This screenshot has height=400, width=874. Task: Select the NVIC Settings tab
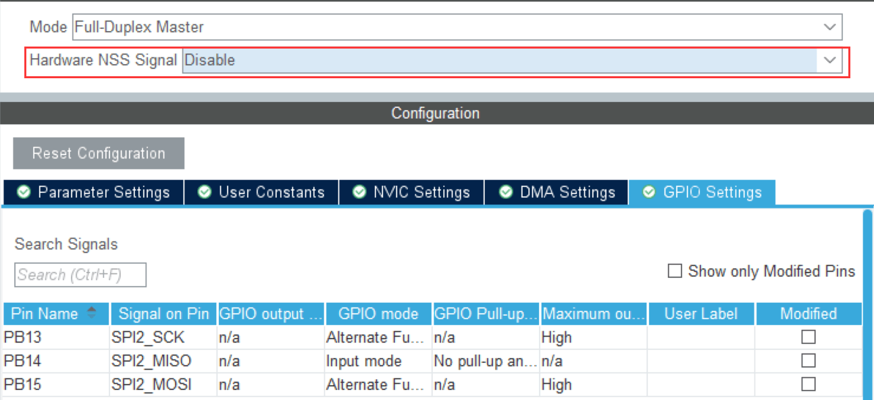pyautogui.click(x=412, y=192)
